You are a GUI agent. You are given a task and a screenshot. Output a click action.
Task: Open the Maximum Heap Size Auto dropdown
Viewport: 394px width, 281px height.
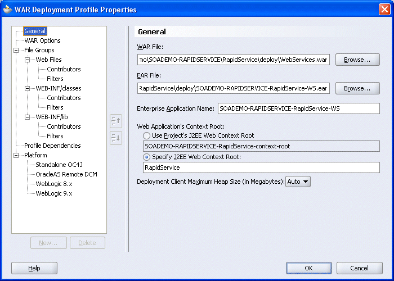pos(298,182)
